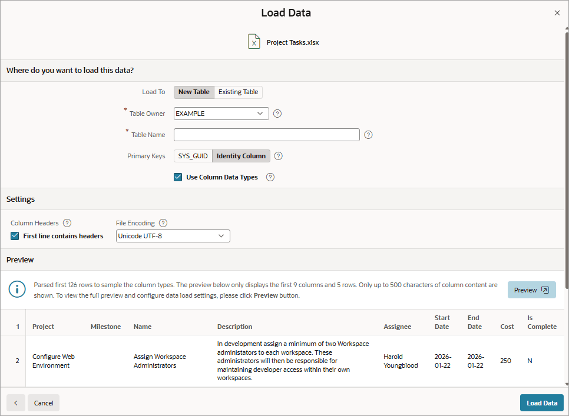The width and height of the screenshot is (569, 416).
Task: Open the Table Owner dropdown
Action: click(221, 114)
